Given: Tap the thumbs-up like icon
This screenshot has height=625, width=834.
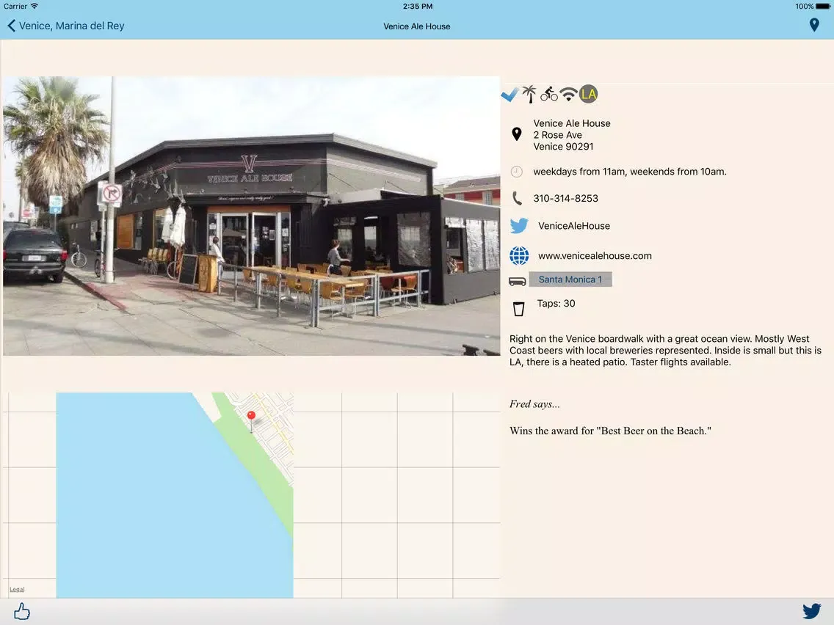Looking at the screenshot, I should 22,611.
